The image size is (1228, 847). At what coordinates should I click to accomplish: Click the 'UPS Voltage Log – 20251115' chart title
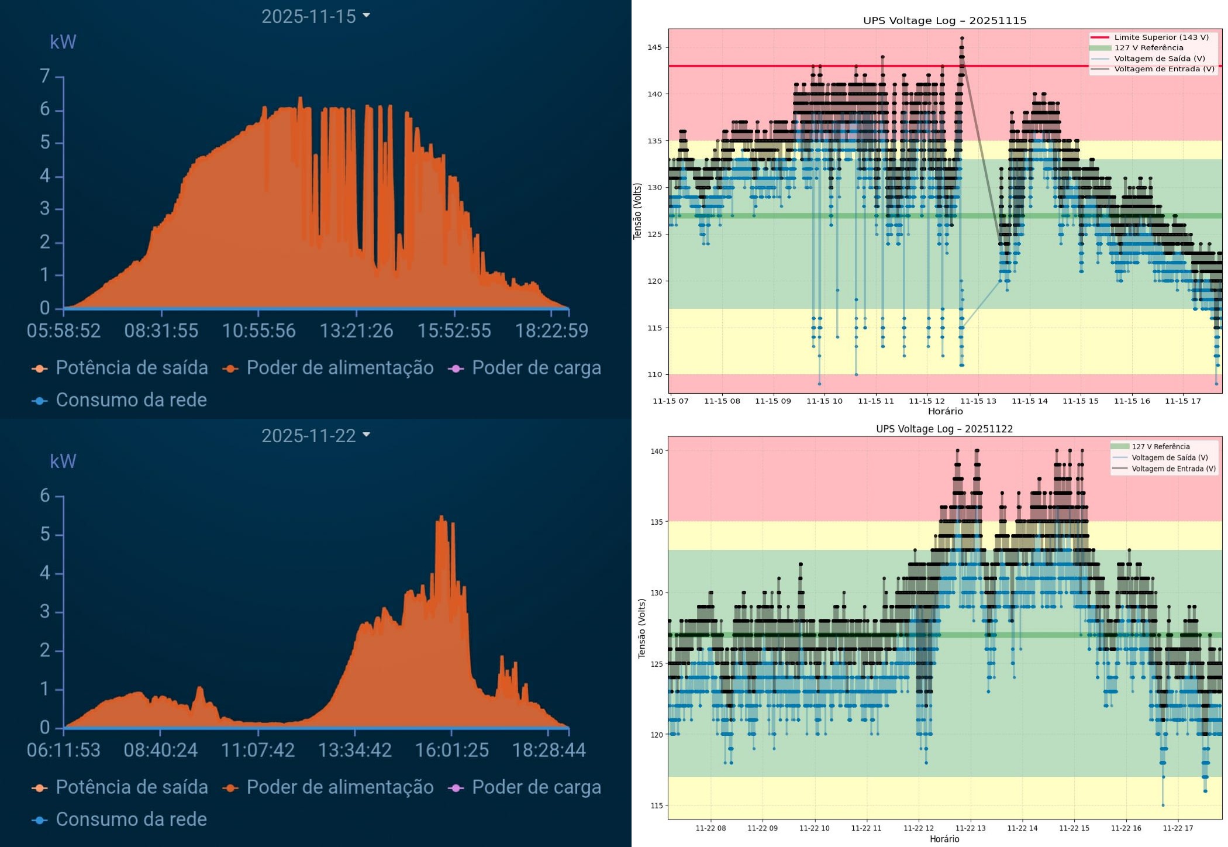(944, 20)
